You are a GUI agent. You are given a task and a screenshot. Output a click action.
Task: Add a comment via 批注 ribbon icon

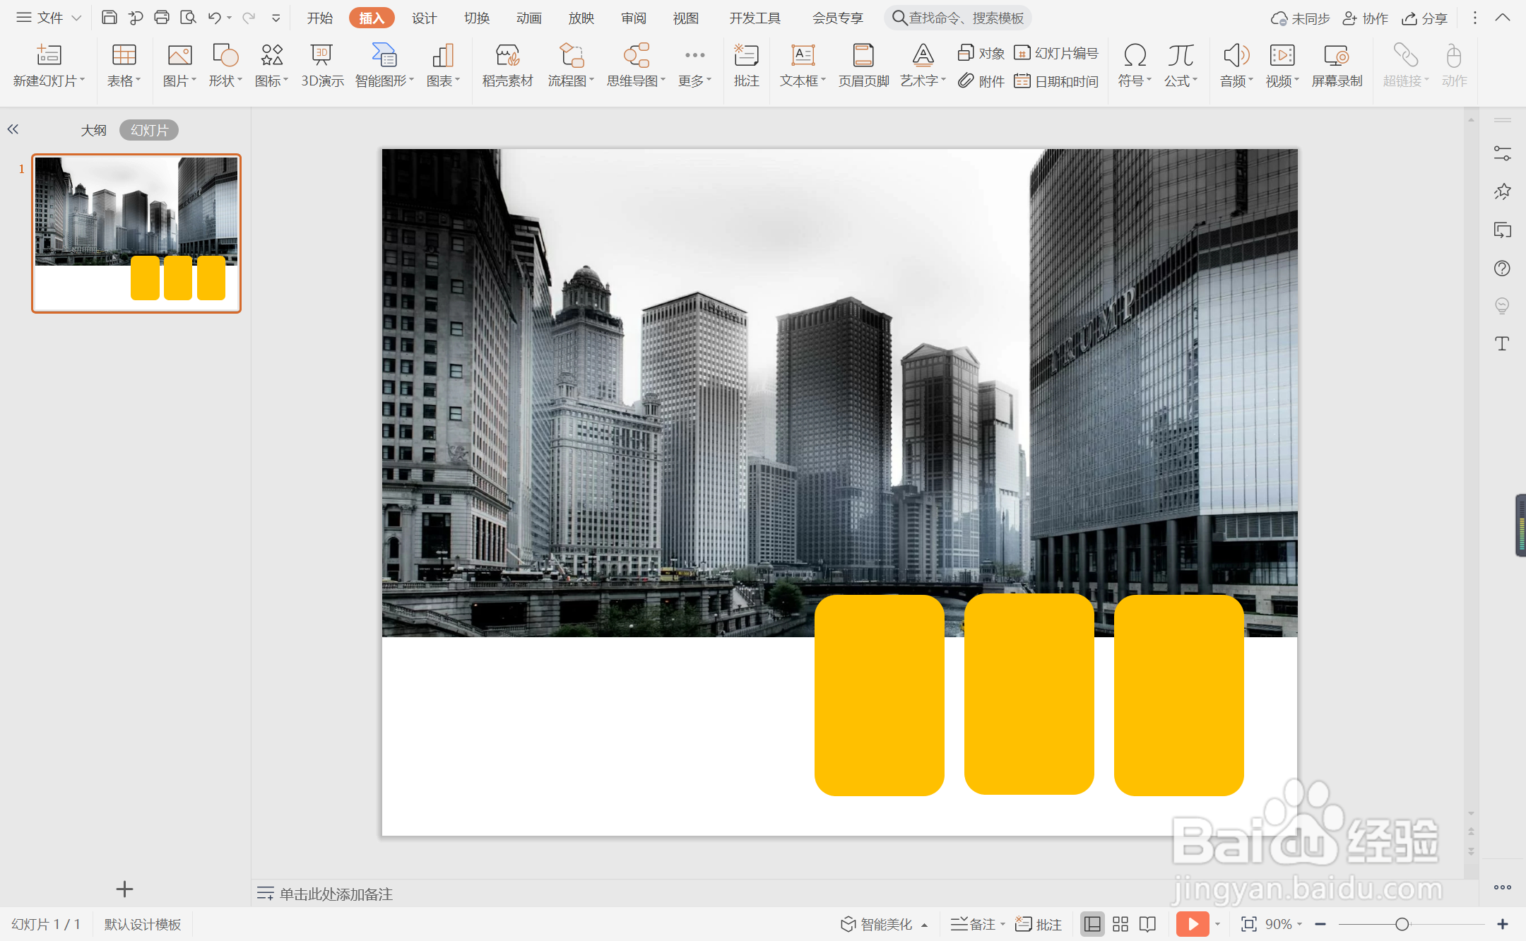(x=746, y=55)
